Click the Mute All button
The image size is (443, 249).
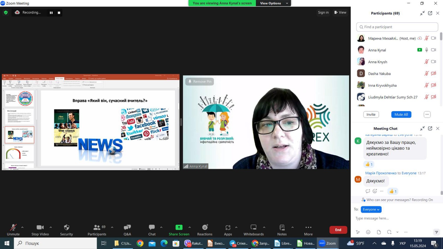[401, 115]
